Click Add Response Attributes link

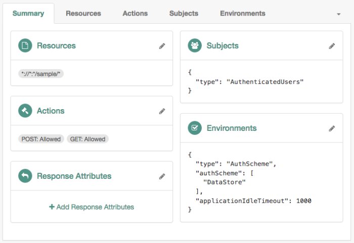click(92, 207)
